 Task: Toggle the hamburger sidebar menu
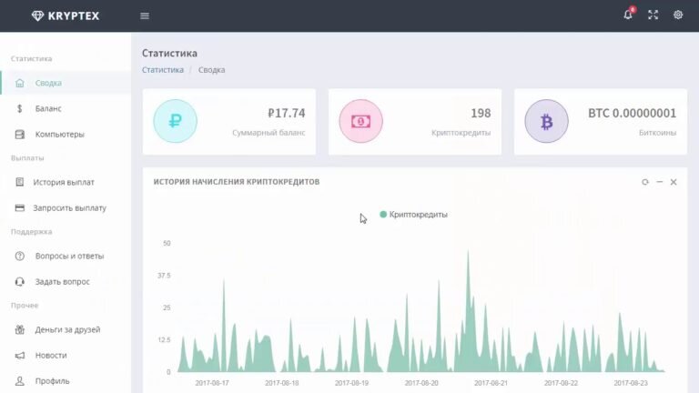[145, 16]
